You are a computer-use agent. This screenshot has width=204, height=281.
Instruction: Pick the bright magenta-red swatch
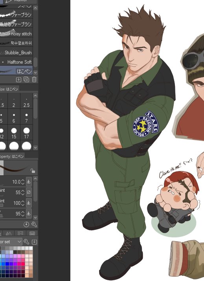click(23, 264)
